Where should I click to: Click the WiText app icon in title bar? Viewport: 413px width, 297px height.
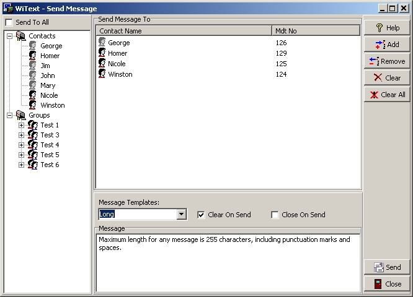pyautogui.click(x=8, y=9)
